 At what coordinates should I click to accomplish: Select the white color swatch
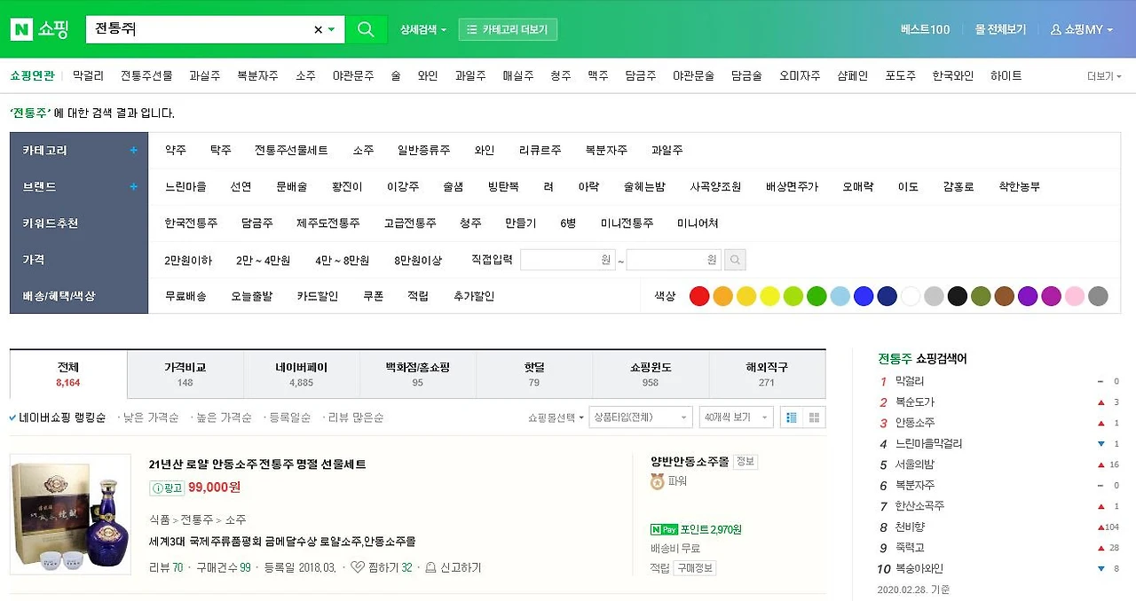[x=911, y=296]
